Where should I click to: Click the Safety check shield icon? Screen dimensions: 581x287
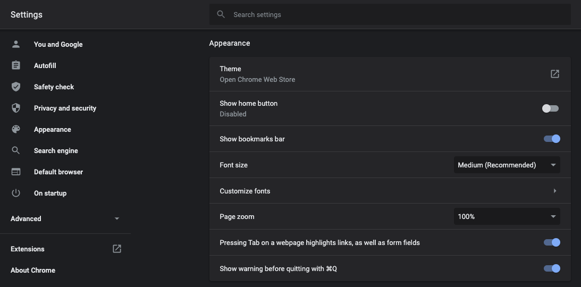tap(16, 87)
